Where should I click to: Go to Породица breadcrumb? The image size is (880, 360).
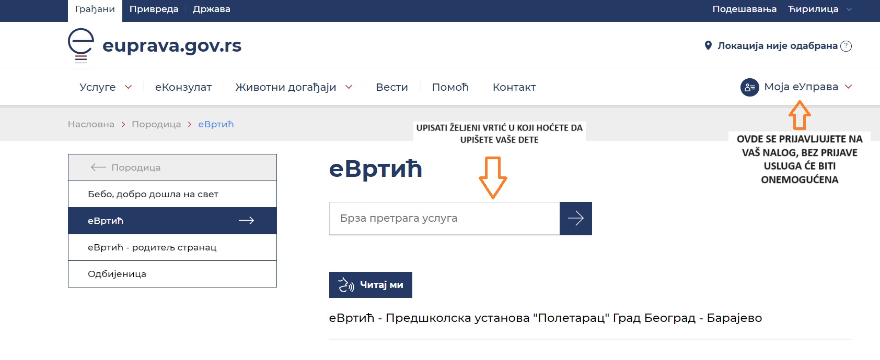click(x=156, y=124)
